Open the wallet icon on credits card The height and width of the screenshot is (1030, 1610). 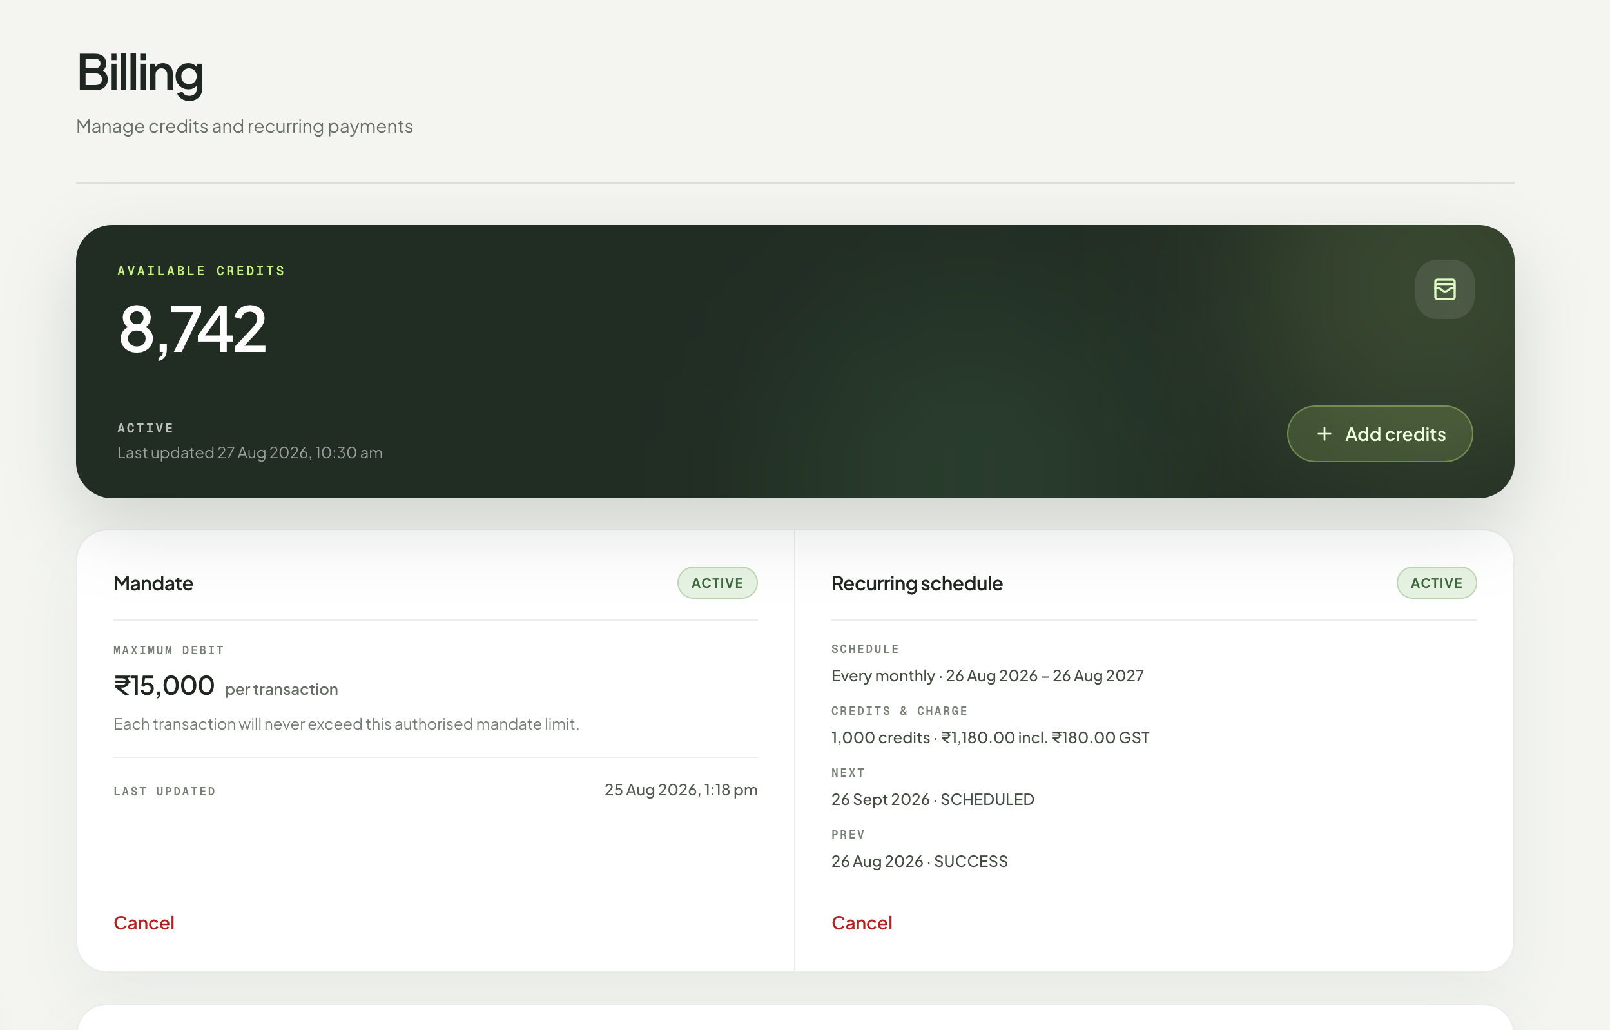[x=1444, y=289]
